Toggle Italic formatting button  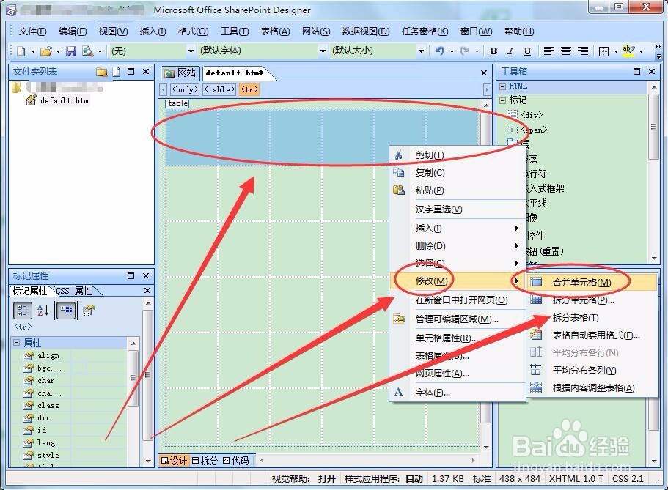point(510,51)
